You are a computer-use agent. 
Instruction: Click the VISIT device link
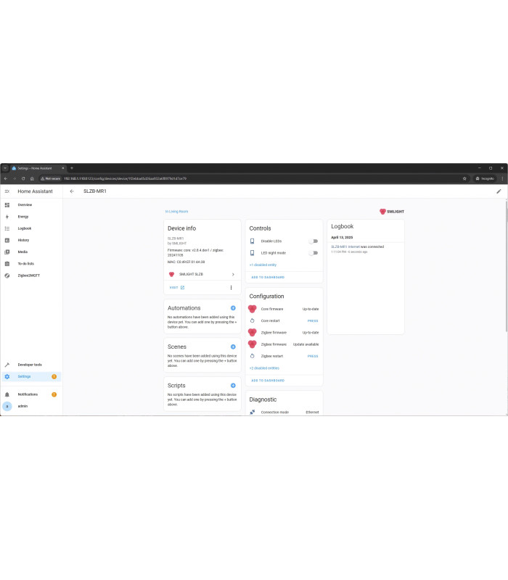176,288
